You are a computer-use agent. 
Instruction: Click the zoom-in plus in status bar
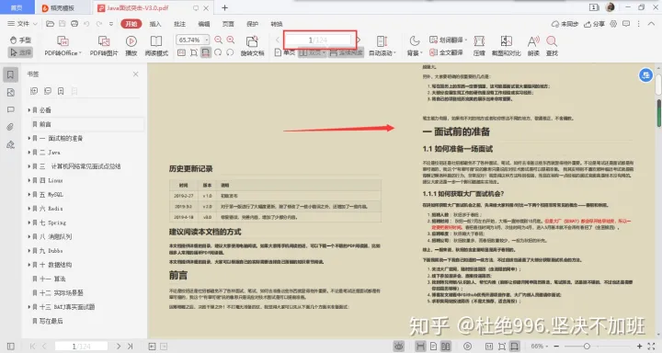(640, 347)
